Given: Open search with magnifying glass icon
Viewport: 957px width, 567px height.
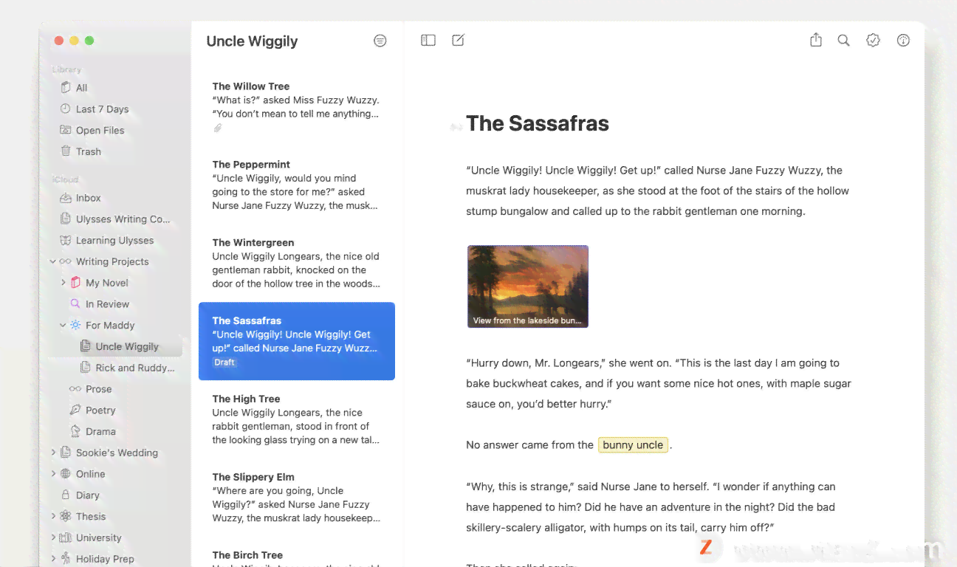Looking at the screenshot, I should click(843, 41).
